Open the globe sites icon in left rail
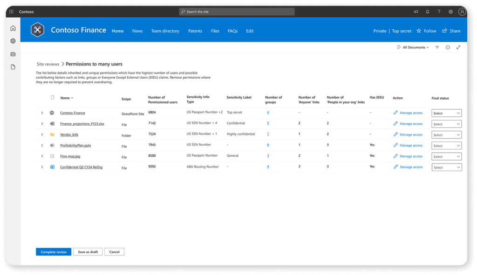Image resolution: width=477 pixels, height=275 pixels. point(13,41)
